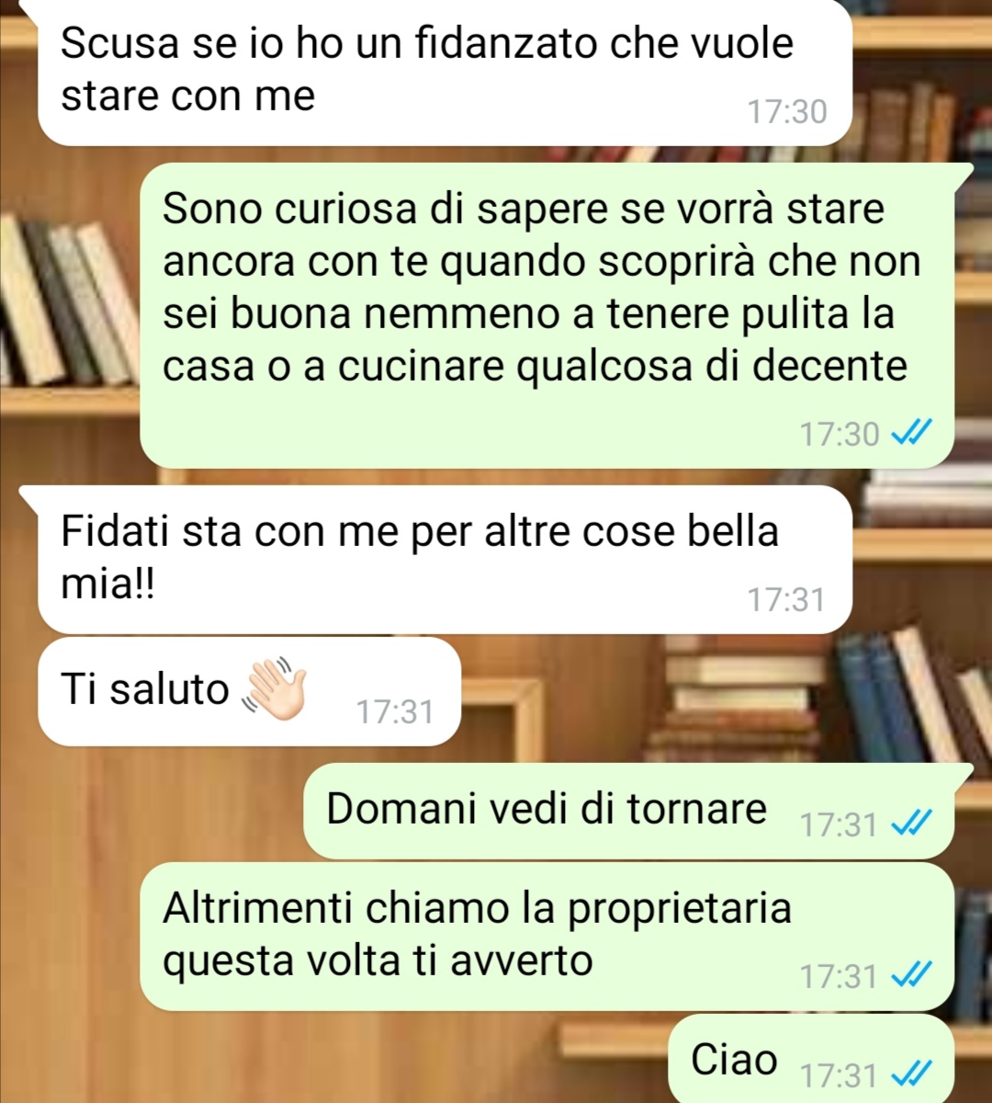Tap the 17:30 timestamp on the green sent message

pyautogui.click(x=840, y=434)
